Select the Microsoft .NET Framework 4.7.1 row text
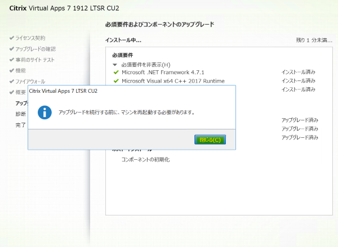 163,72
